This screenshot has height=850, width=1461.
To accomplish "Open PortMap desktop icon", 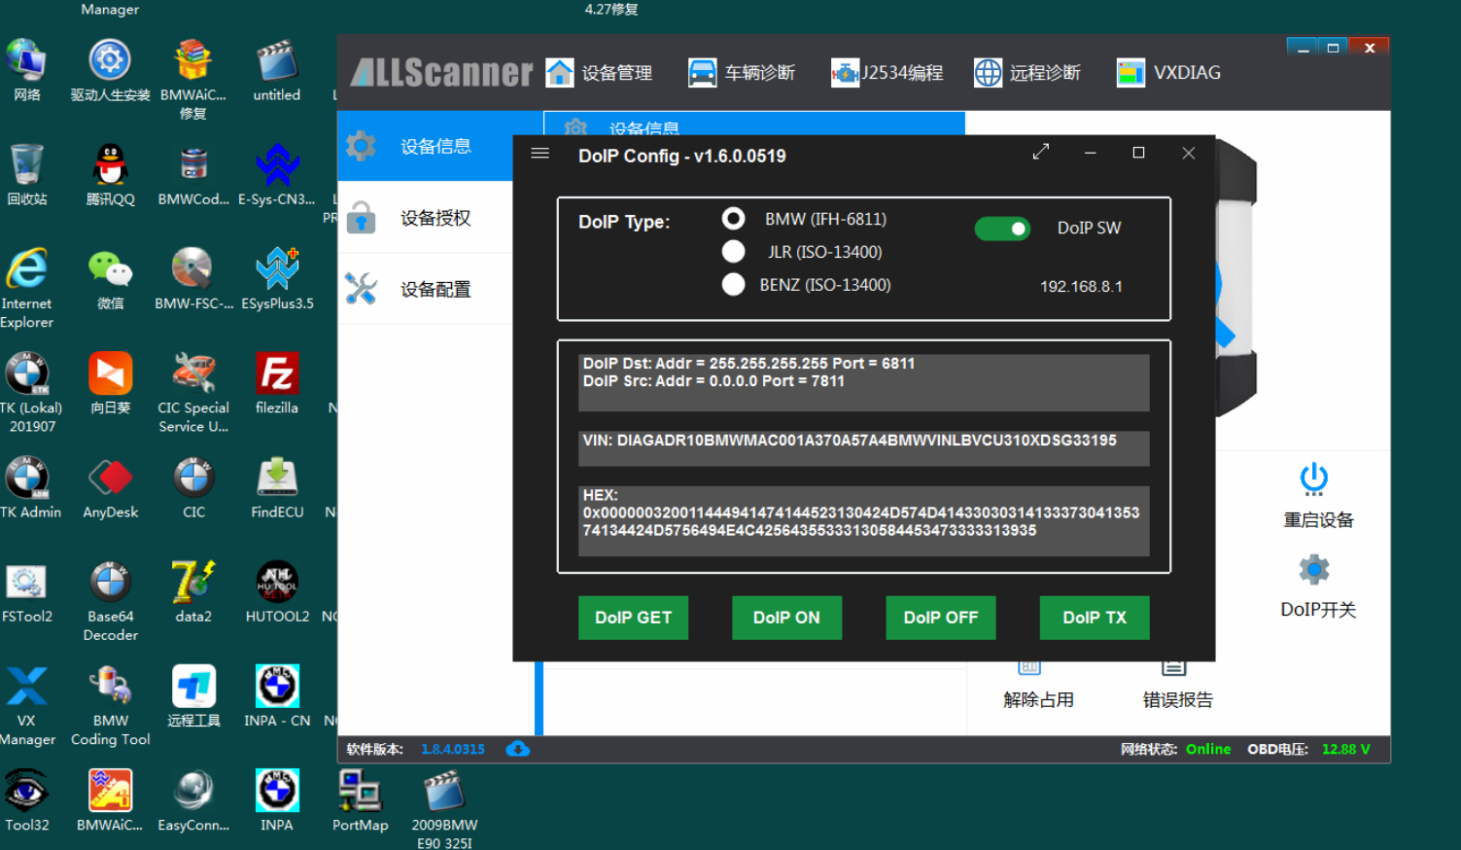I will [x=360, y=799].
